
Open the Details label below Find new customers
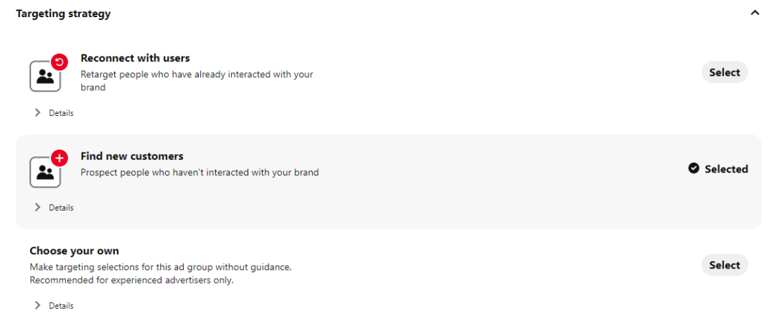[61, 208]
